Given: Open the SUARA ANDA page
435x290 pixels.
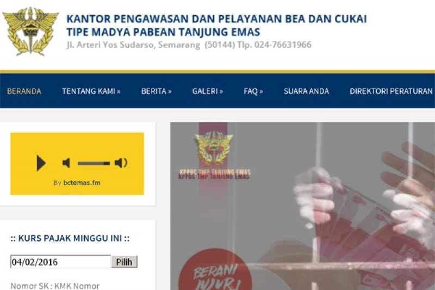Looking at the screenshot, I should pyautogui.click(x=306, y=91).
